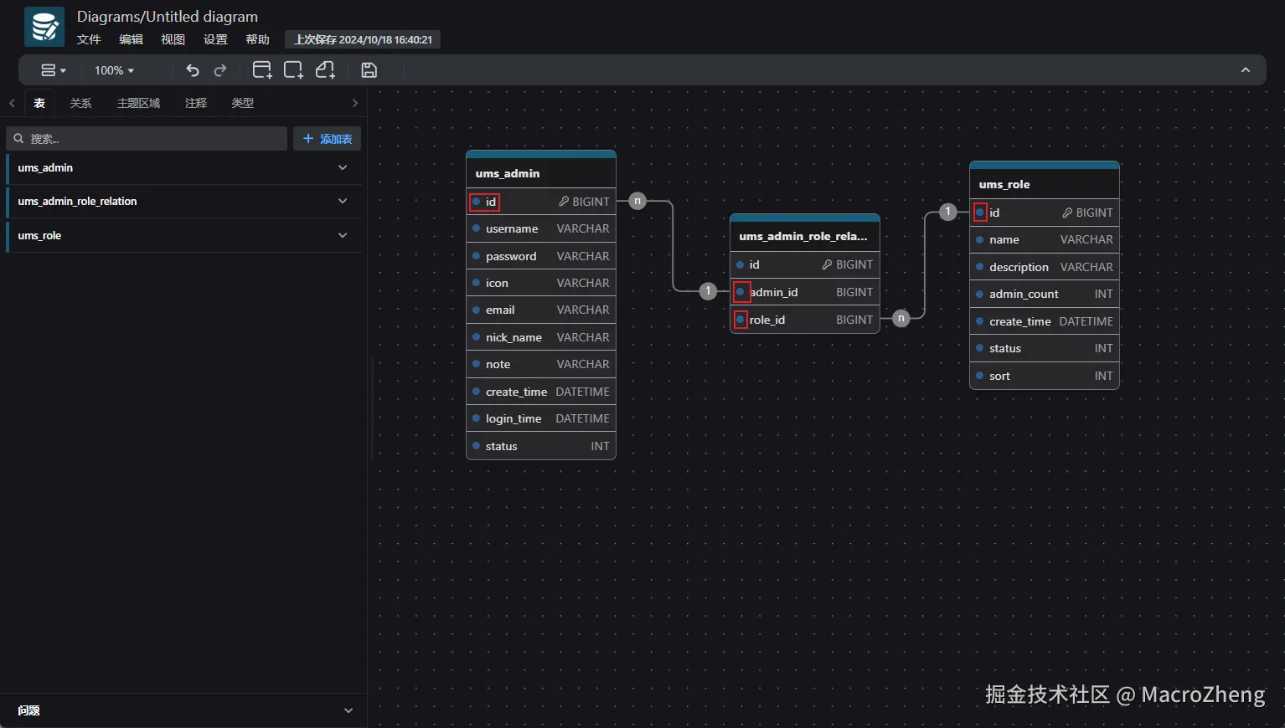Image resolution: width=1285 pixels, height=728 pixels.
Task: Move the sidebar tabs to the left with the arrow
Action: pyautogui.click(x=12, y=103)
